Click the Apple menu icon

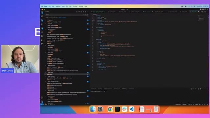point(42,6)
